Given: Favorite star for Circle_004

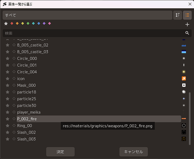Looking at the screenshot, I should (x=8, y=72).
